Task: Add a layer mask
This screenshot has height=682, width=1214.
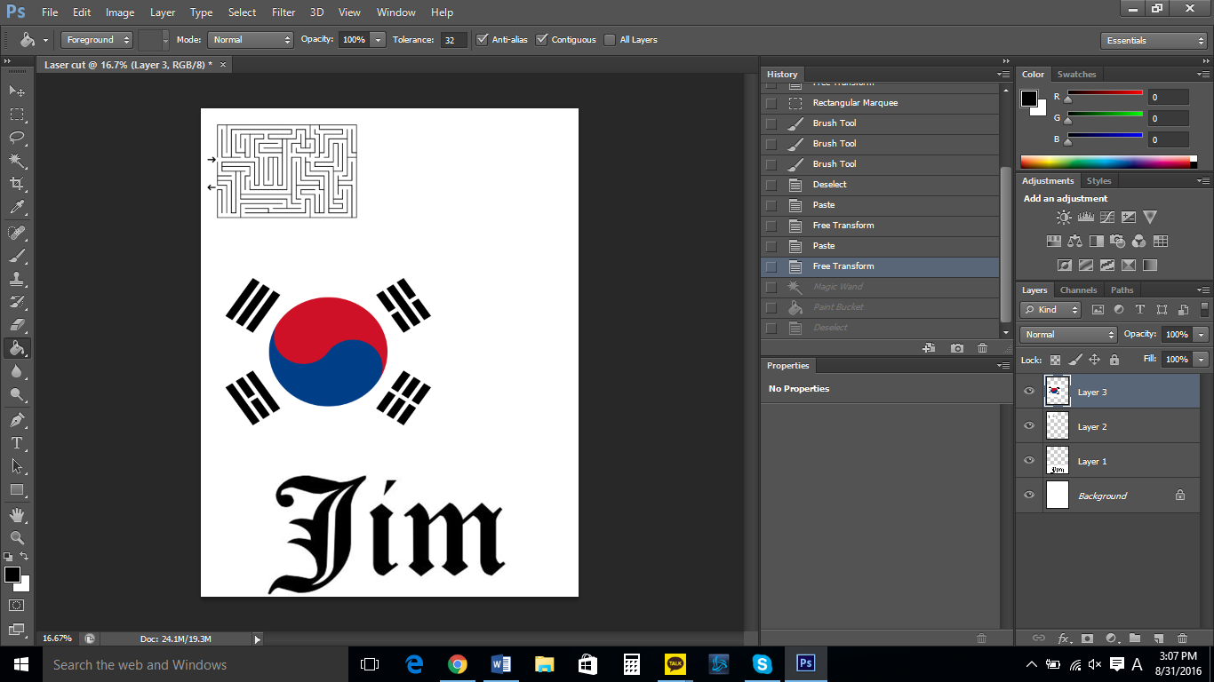Action: (x=1087, y=638)
